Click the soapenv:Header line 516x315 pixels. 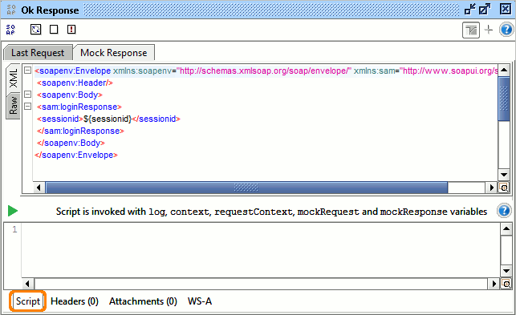[75, 83]
